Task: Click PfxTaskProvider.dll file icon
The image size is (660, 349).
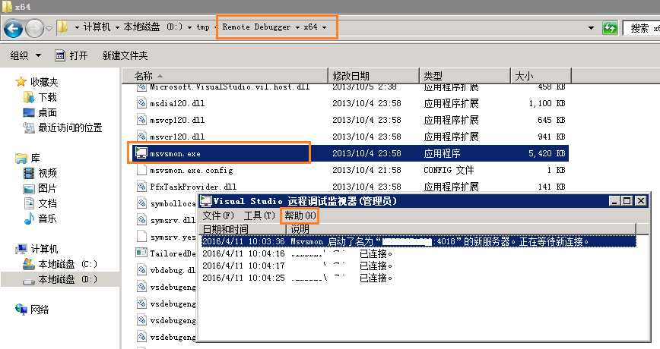Action: pos(142,187)
